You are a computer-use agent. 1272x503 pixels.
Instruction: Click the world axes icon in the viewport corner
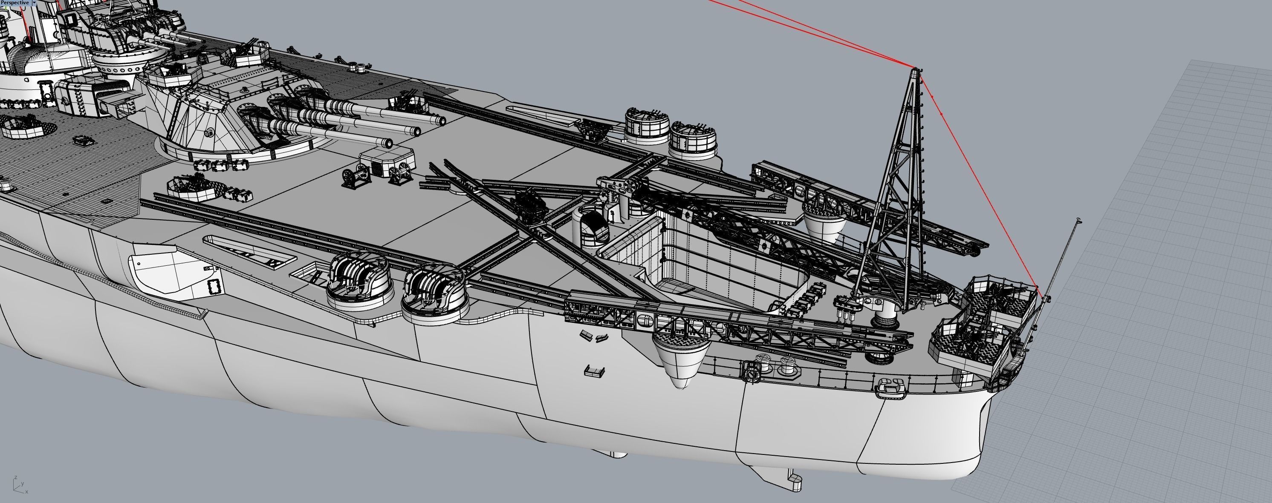[x=19, y=485]
